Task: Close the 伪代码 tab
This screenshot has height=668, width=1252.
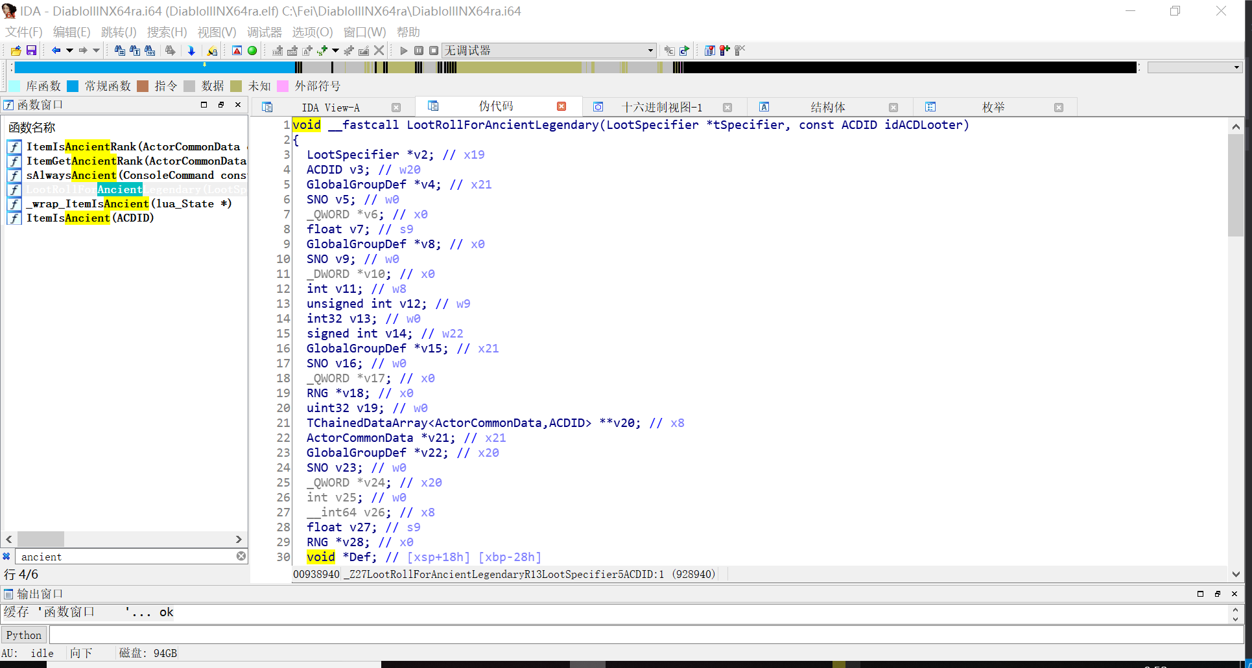Action: [x=561, y=106]
